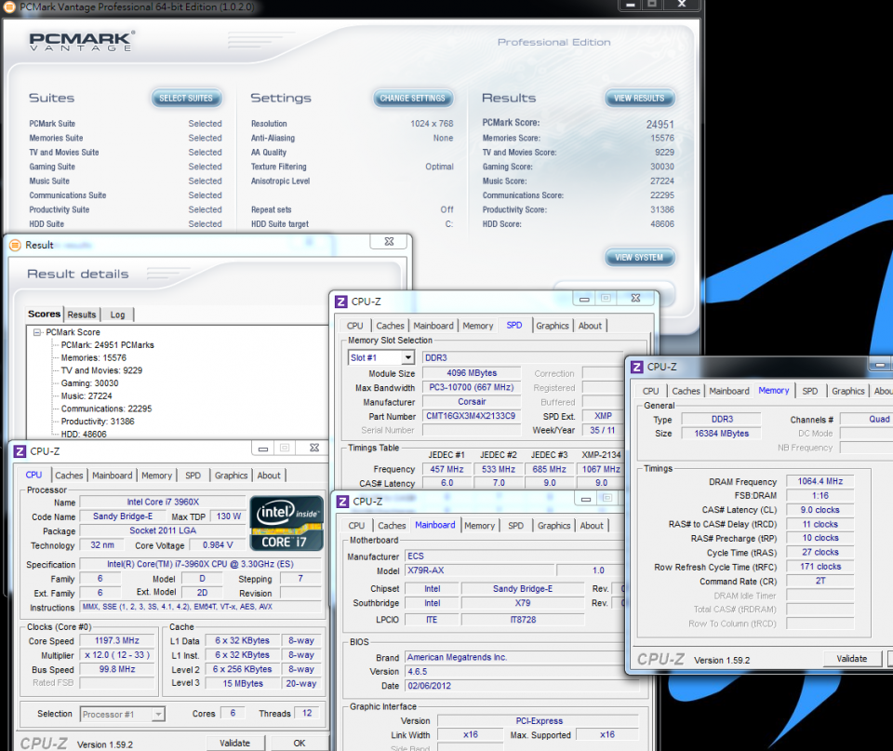Click the CPU-Z icon on the DRAM Timings window

point(637,367)
